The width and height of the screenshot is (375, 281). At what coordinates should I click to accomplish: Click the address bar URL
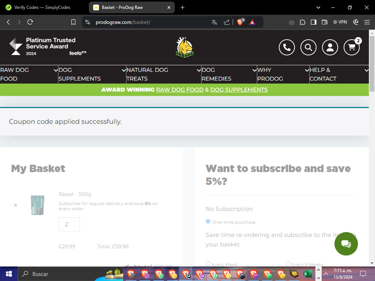pyautogui.click(x=123, y=22)
